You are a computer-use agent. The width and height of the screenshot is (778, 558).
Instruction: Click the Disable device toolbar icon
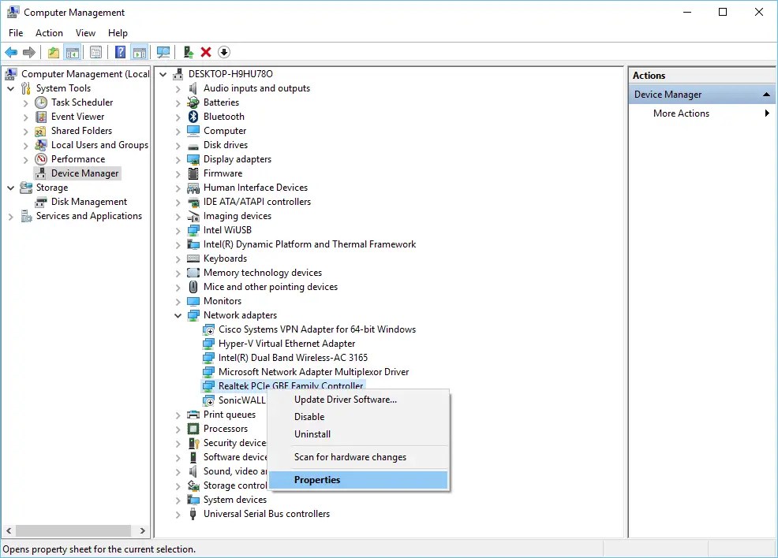point(224,52)
